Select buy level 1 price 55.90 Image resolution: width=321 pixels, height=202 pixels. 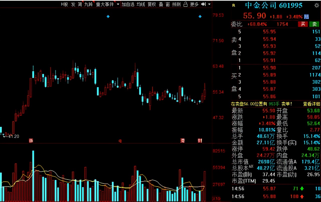point(270,68)
